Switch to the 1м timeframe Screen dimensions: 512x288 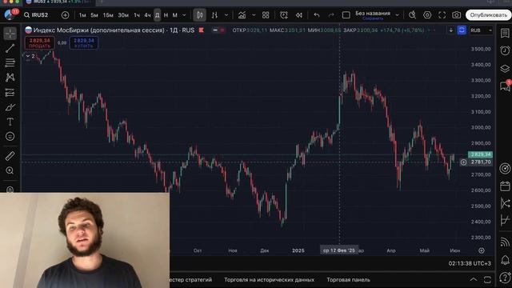click(82, 15)
